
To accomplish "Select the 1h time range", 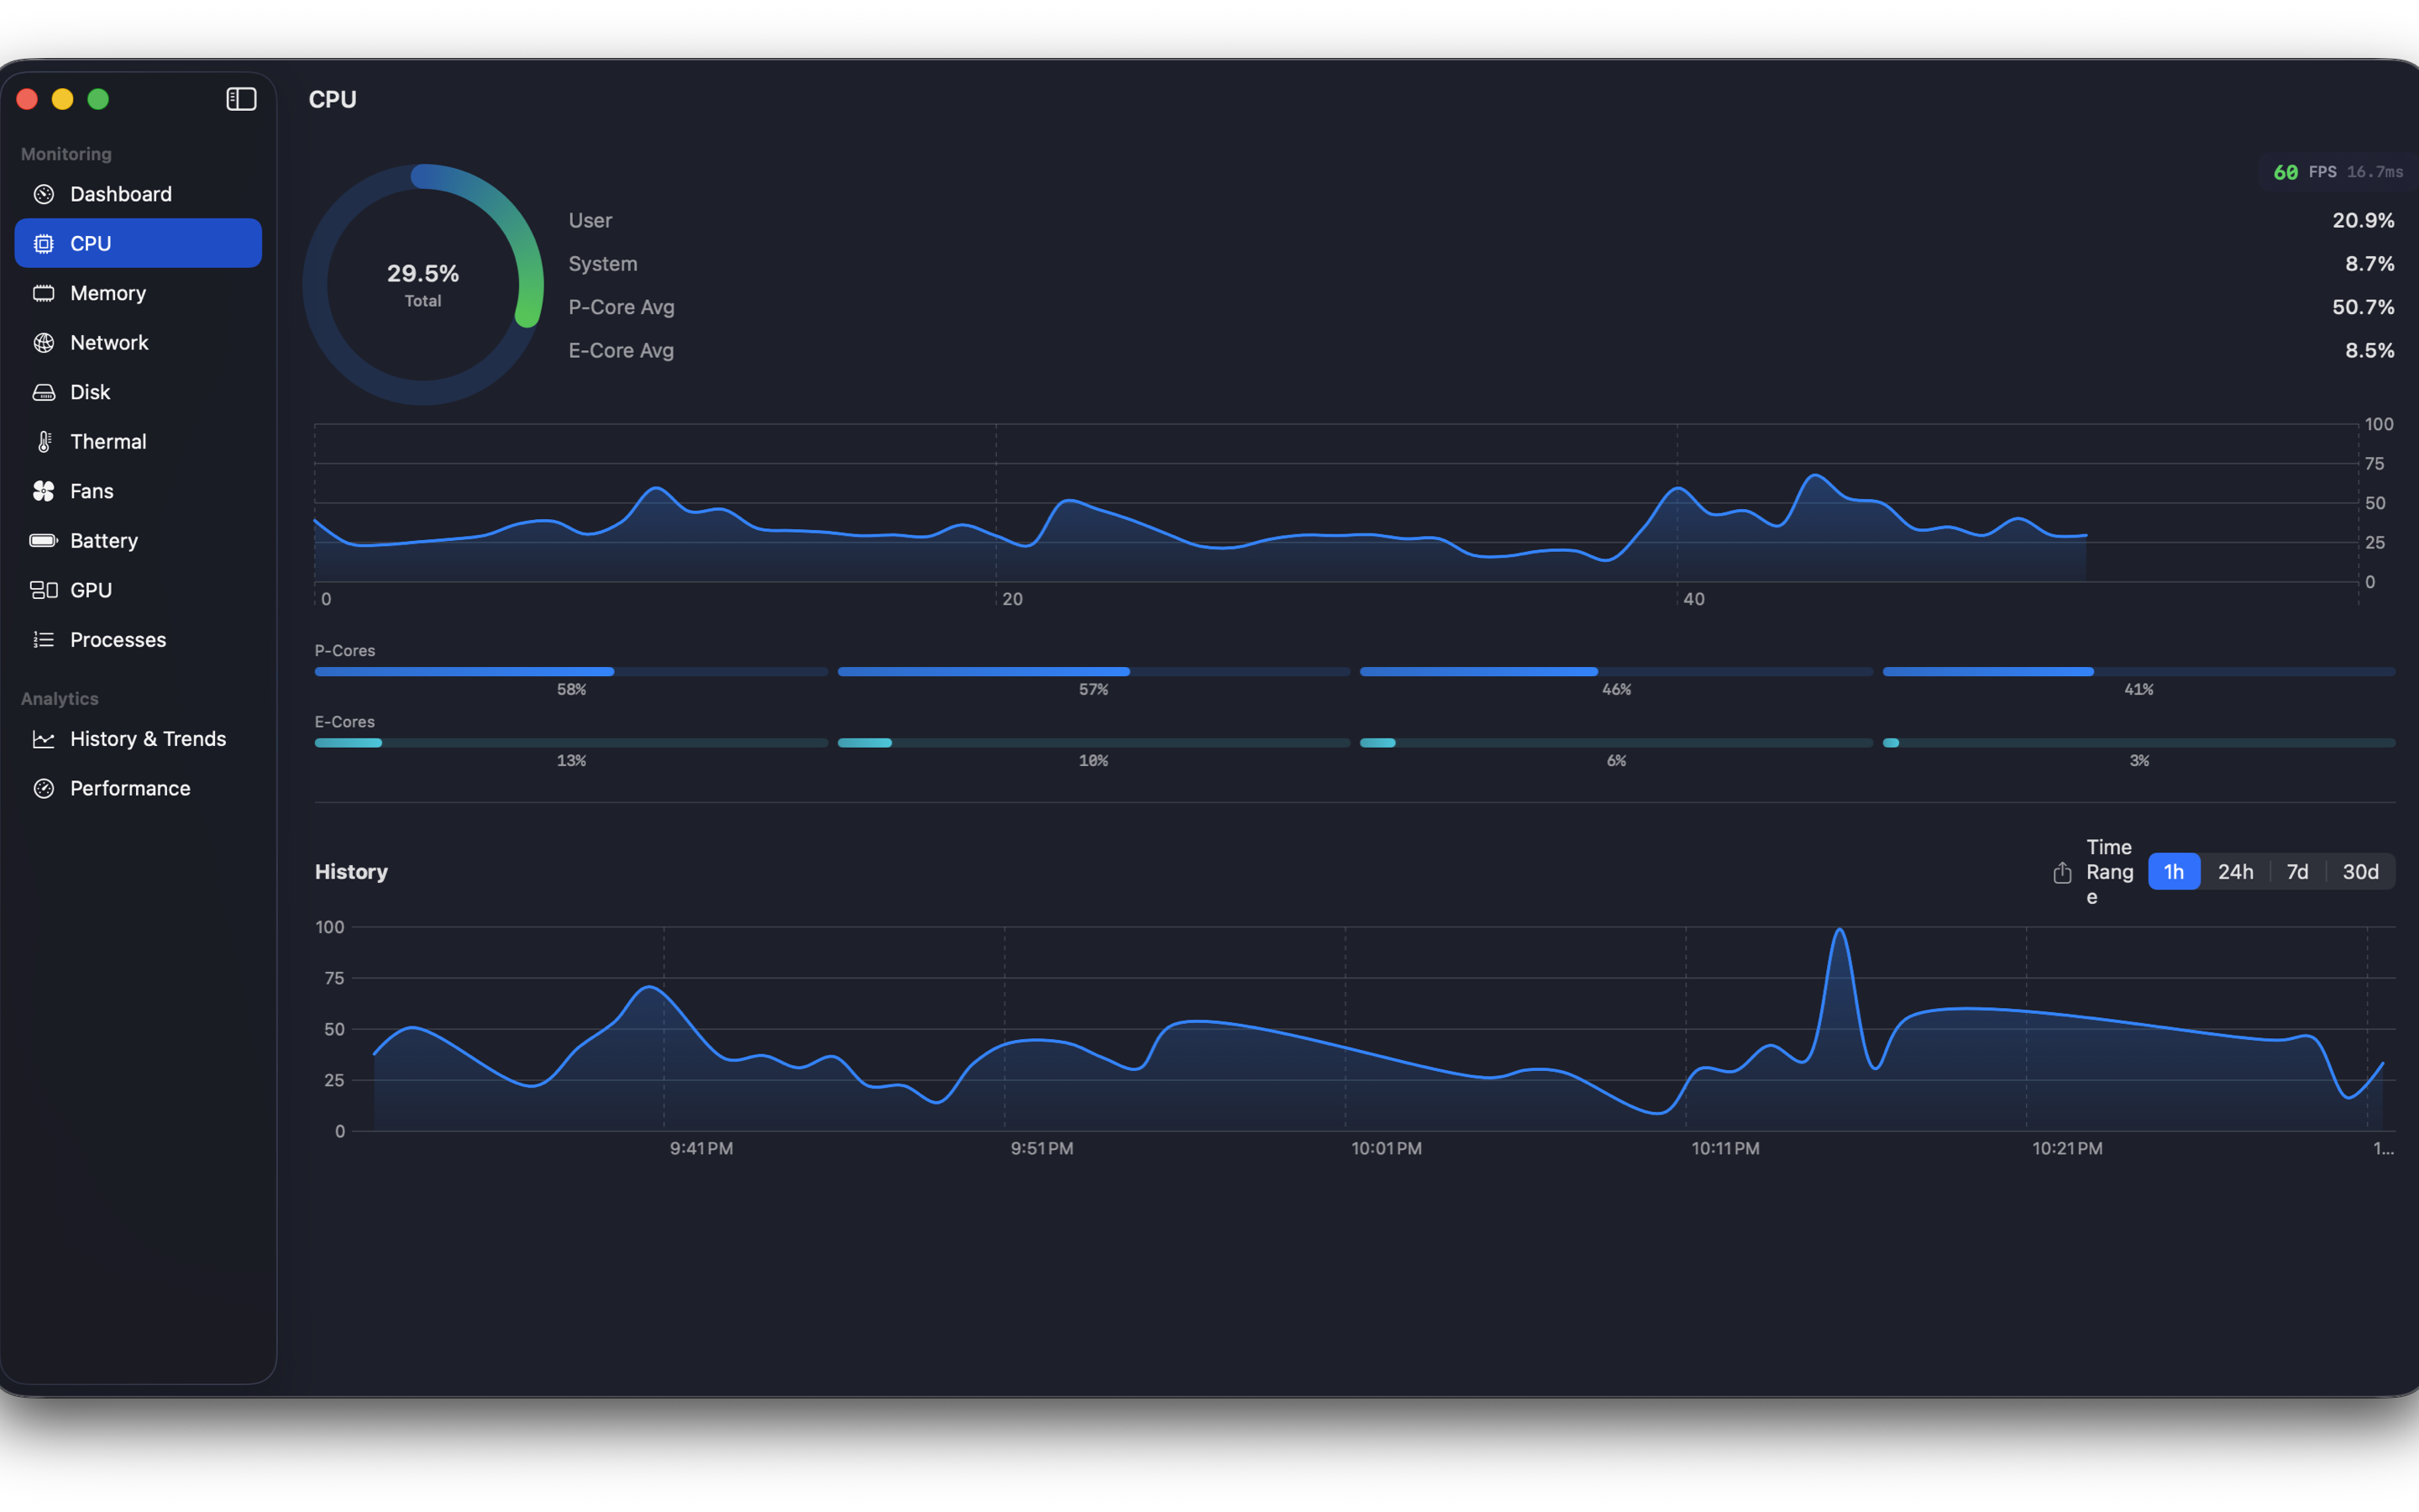I will [x=2173, y=872].
